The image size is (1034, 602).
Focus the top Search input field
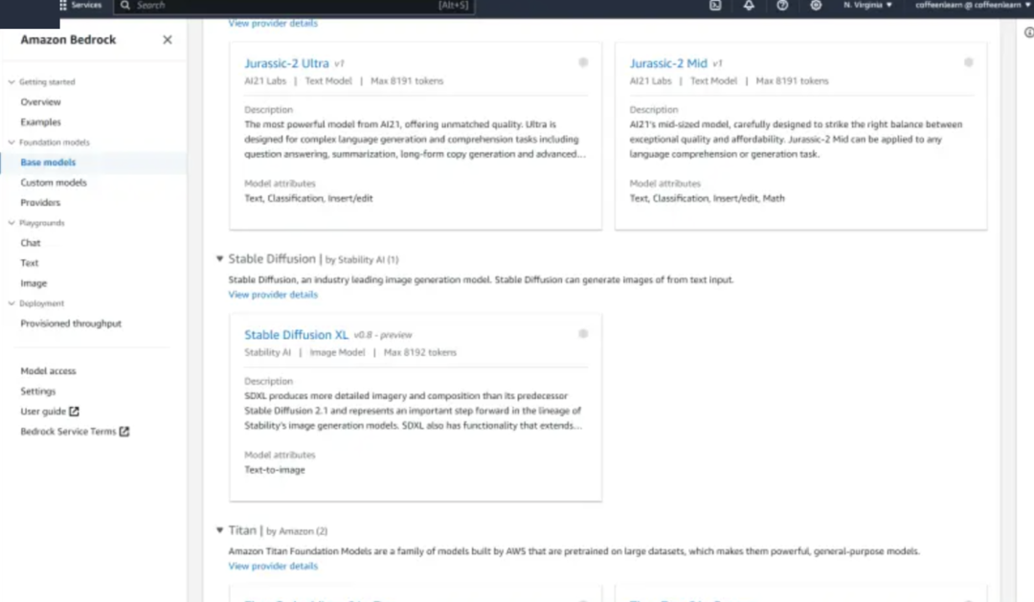(x=294, y=6)
